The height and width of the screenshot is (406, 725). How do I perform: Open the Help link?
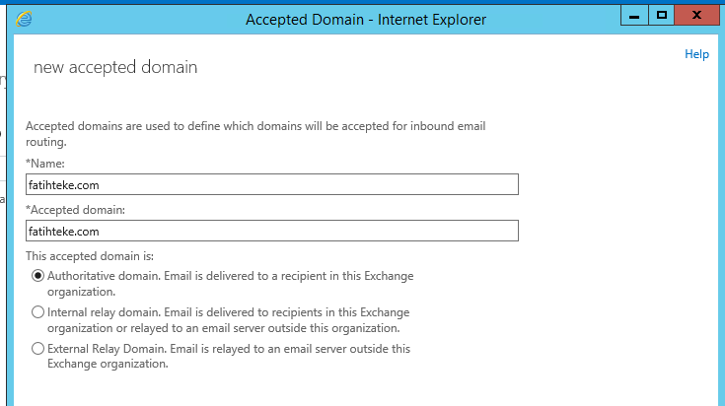(696, 54)
